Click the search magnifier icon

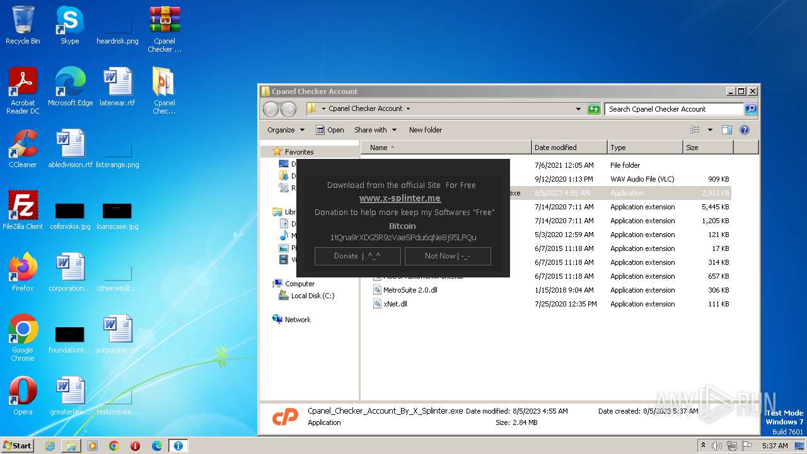(750, 109)
